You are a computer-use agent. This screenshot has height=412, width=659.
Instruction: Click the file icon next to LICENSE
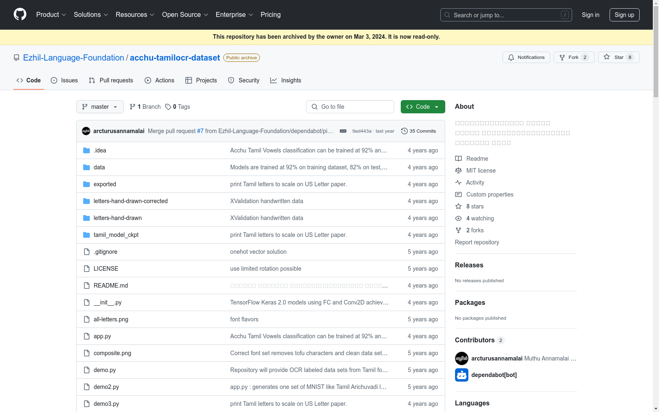[x=86, y=269]
